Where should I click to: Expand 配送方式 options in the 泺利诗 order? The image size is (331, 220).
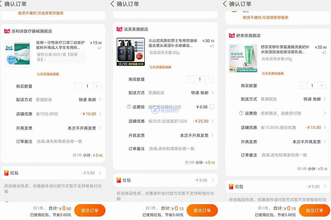click(100, 99)
